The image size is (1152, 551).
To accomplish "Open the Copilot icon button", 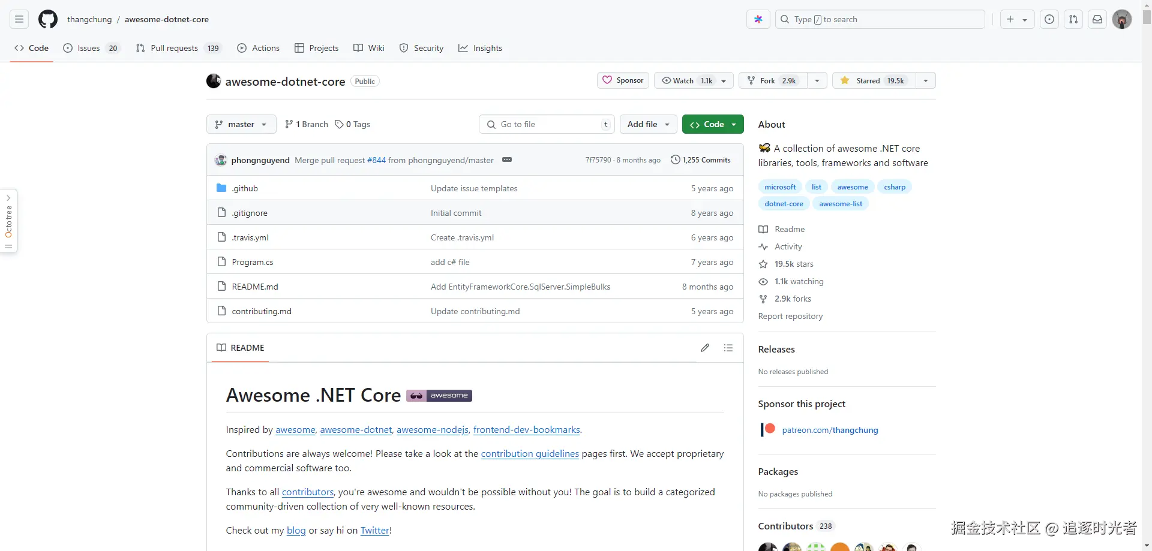I will tap(758, 19).
